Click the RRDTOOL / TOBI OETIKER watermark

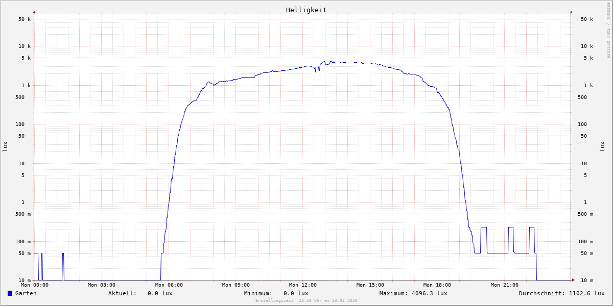(608, 31)
